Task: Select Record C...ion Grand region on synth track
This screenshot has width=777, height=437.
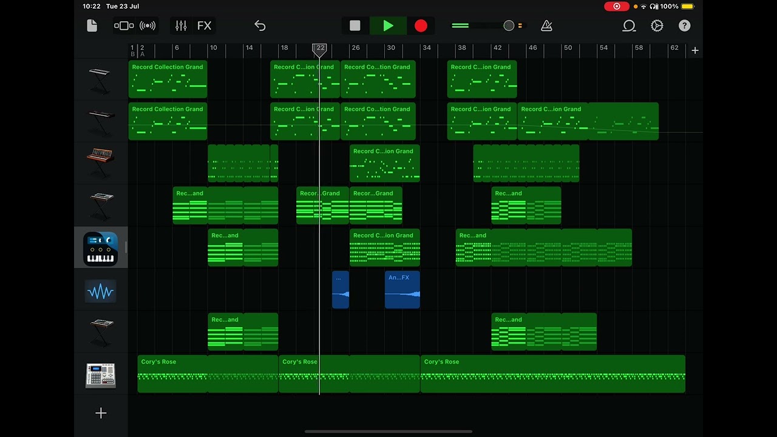Action: pyautogui.click(x=384, y=163)
